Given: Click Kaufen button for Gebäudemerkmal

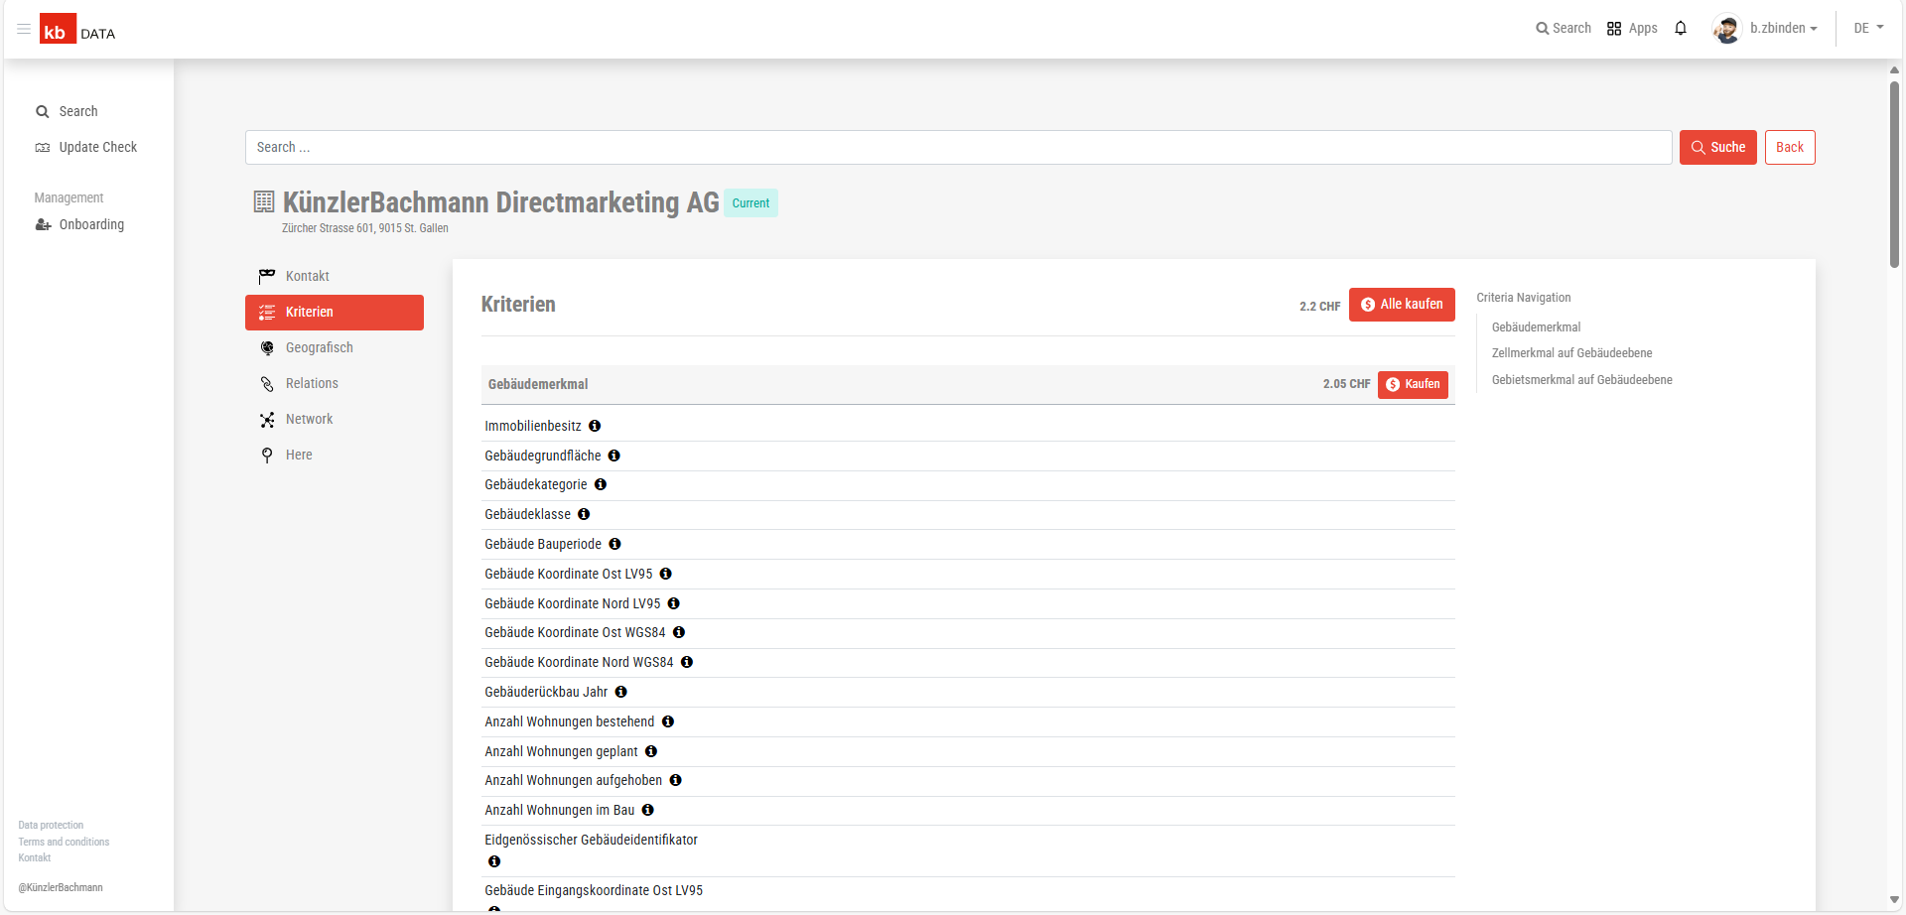Looking at the screenshot, I should point(1413,384).
